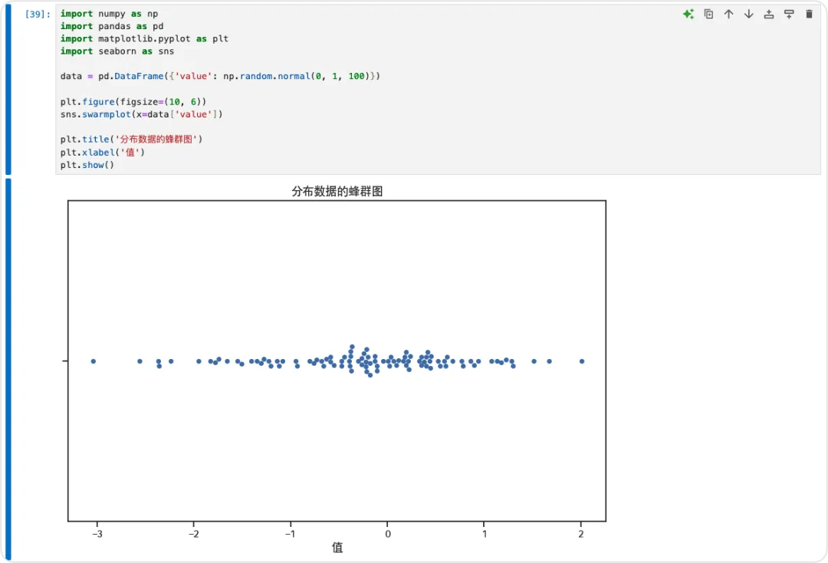Click the x-axis label '值'
Screen dimensions: 828x563
337,548
